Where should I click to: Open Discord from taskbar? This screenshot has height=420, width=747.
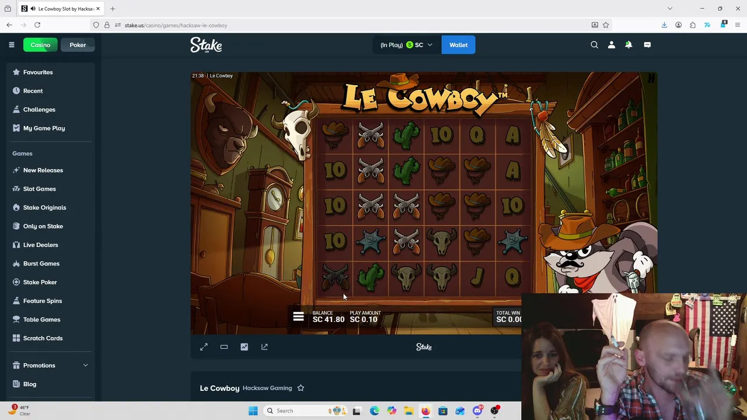(477, 411)
